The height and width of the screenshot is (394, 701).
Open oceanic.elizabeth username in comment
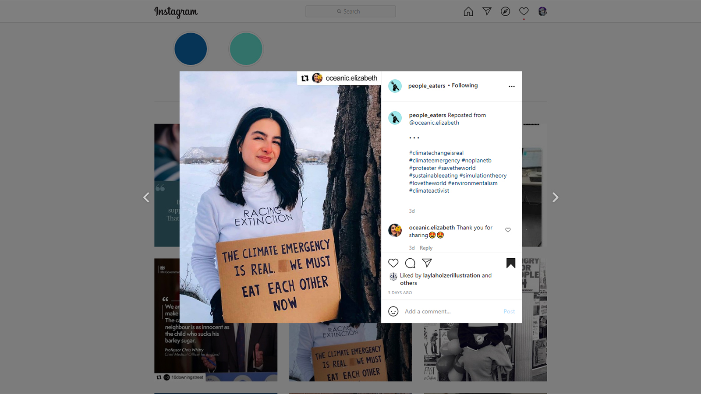pyautogui.click(x=432, y=228)
